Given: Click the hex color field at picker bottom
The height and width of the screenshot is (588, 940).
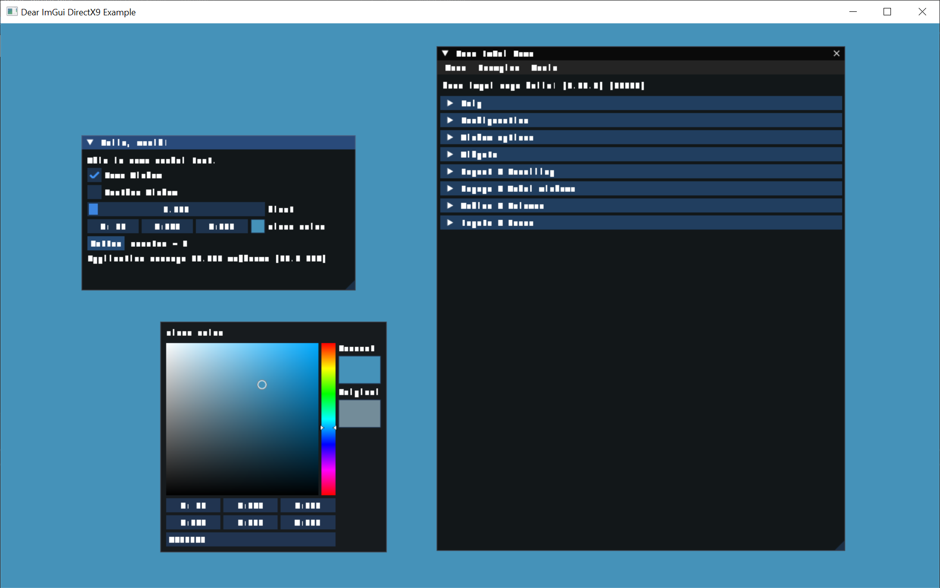Looking at the screenshot, I should click(x=251, y=540).
